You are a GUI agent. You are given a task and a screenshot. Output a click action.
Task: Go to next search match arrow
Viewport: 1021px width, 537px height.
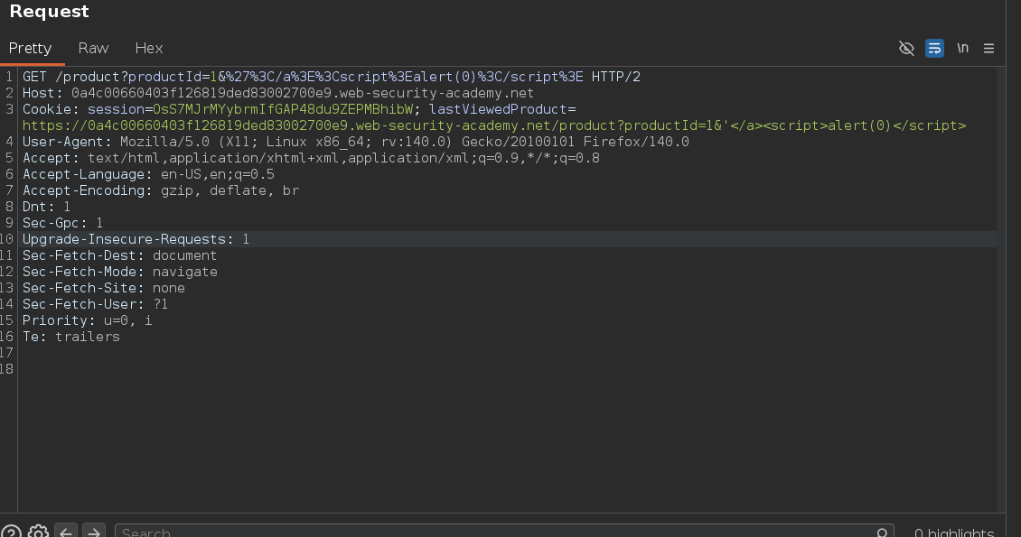94,532
